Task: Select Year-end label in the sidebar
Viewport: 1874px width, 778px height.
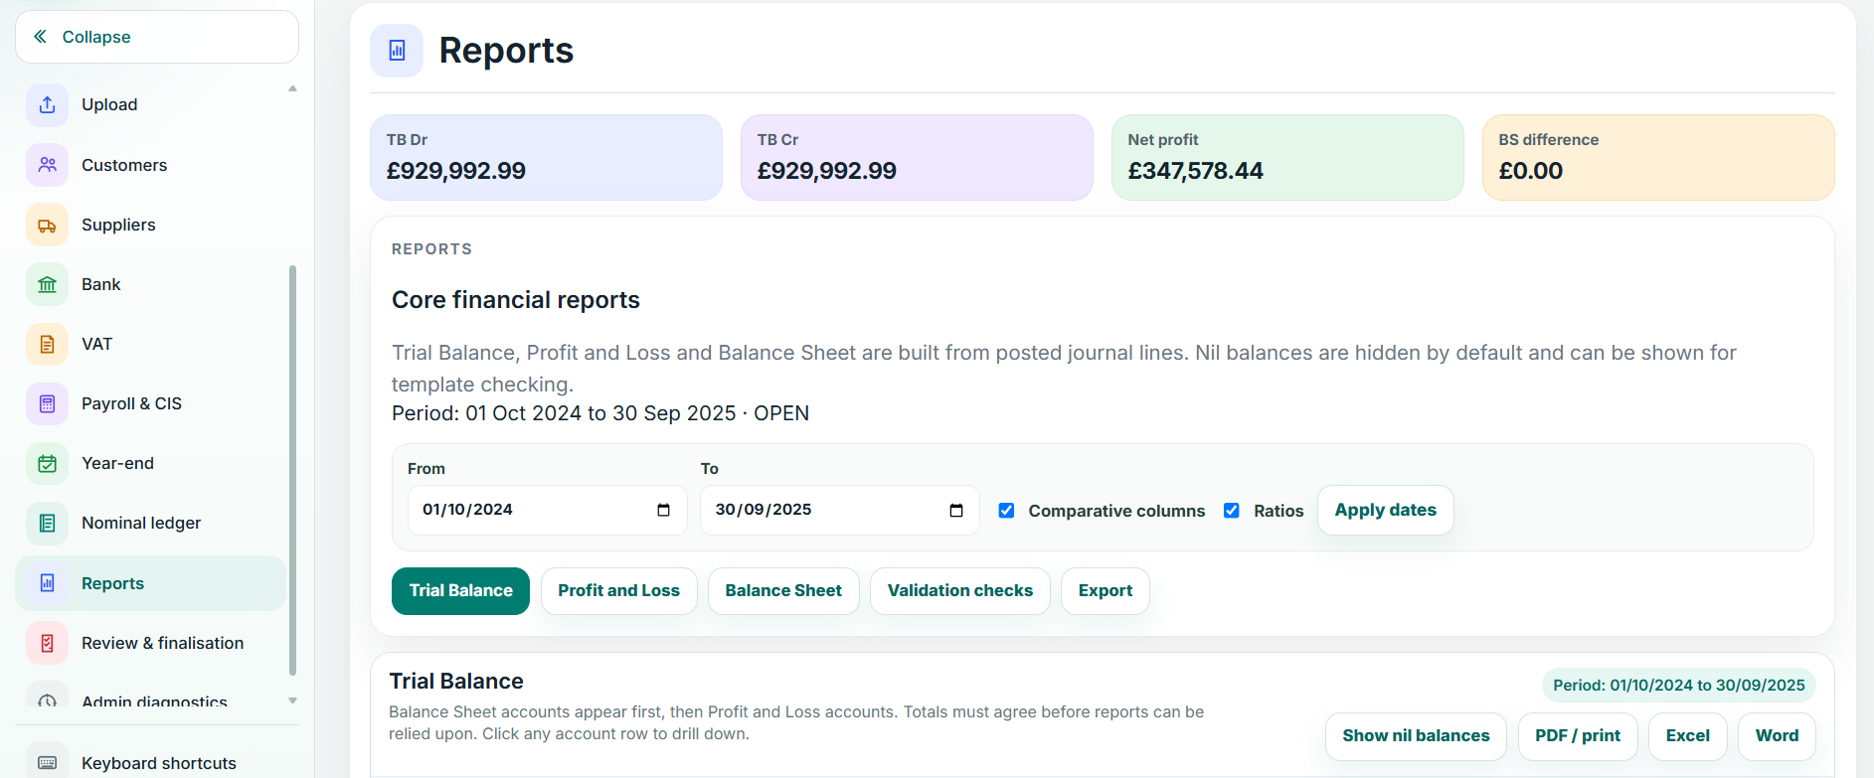Action: [117, 463]
